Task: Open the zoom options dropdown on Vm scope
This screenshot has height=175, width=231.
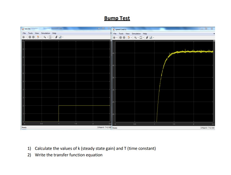Action: tap(47, 37)
